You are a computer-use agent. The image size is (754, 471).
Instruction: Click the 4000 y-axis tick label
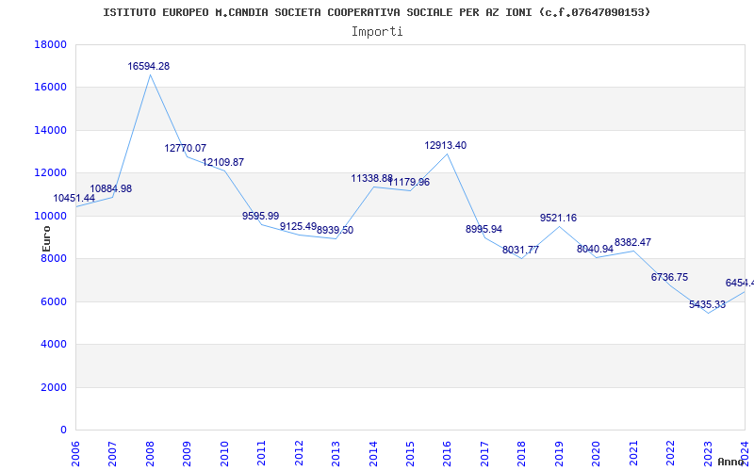54,345
